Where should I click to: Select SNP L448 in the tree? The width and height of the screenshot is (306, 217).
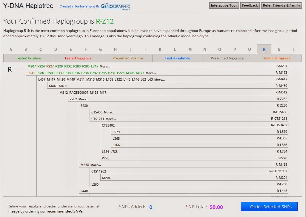point(84,191)
